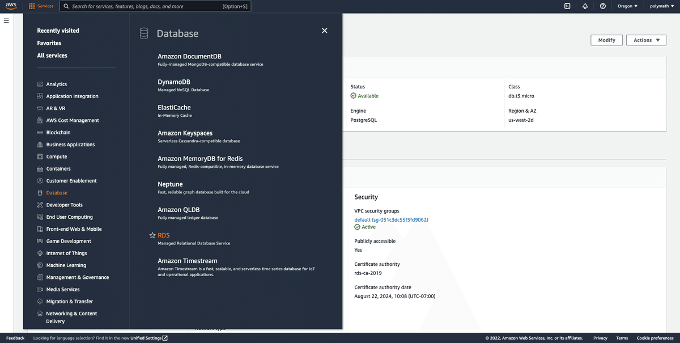Screen dimensions: 680x343
Task: Open the polymath account dropdown
Action: pyautogui.click(x=662, y=6)
